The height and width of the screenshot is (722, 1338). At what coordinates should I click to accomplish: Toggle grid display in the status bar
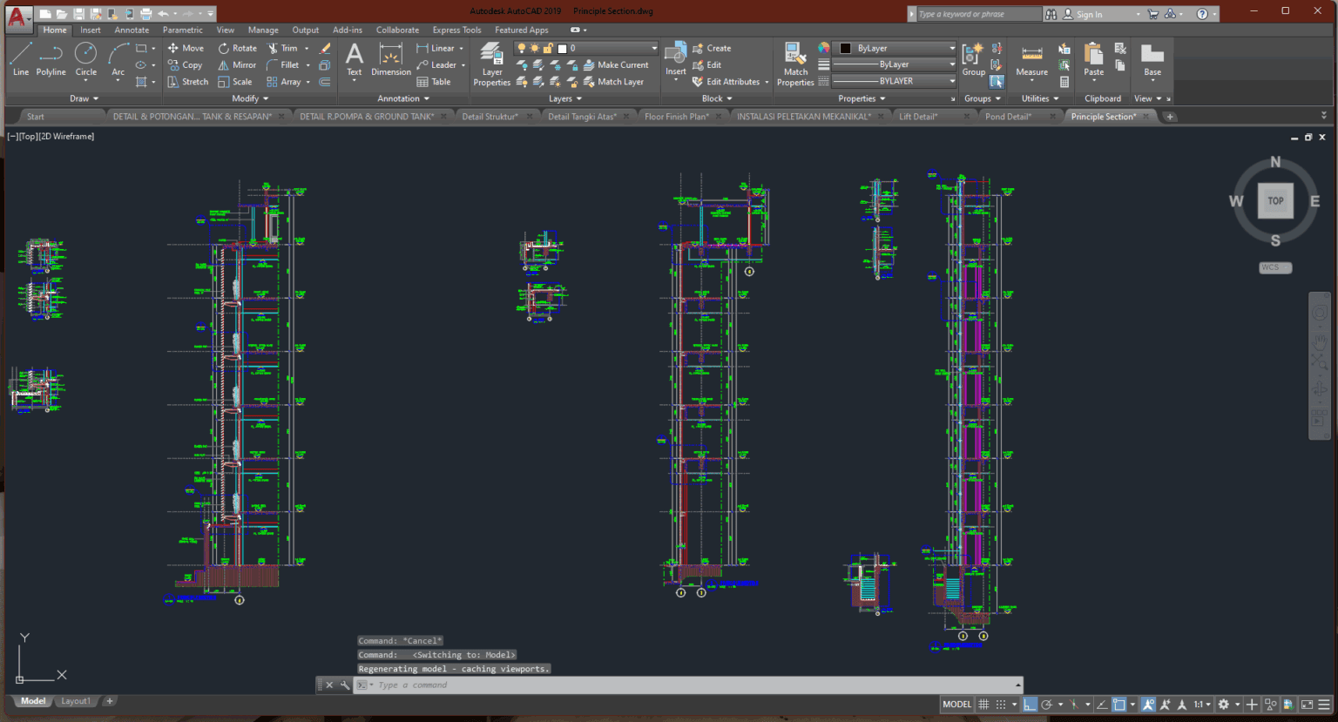[x=983, y=704]
